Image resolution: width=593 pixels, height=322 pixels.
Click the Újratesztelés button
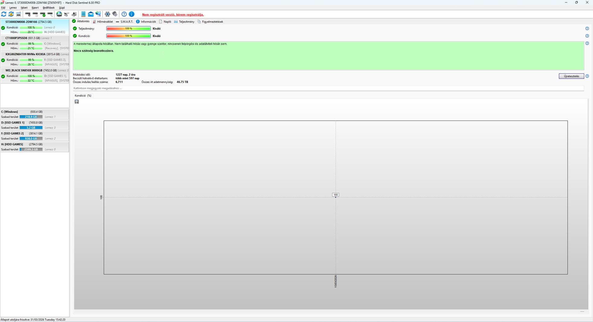571,76
